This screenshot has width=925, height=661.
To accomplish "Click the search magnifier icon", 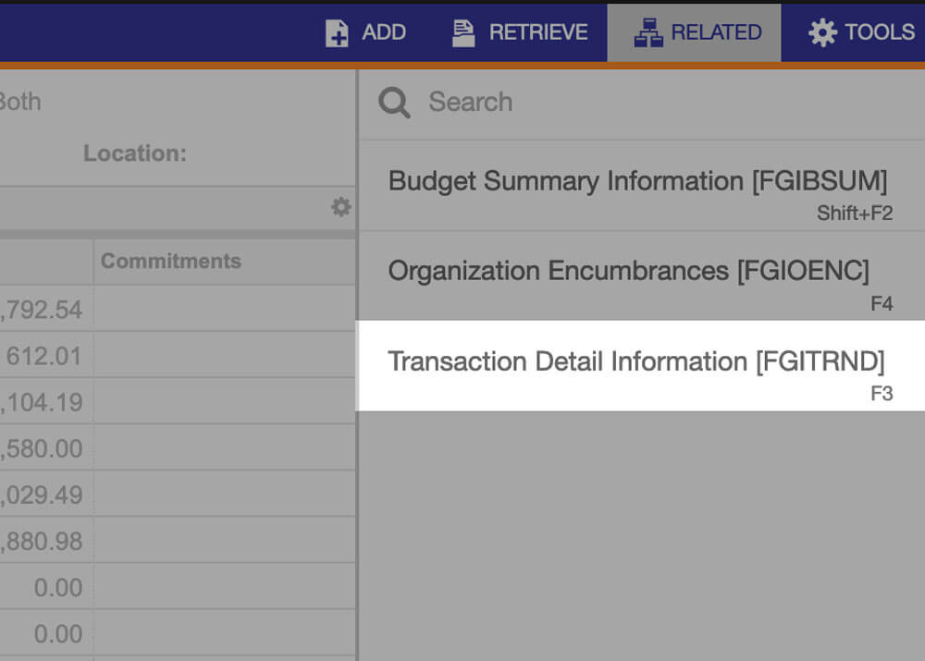I will [x=393, y=102].
